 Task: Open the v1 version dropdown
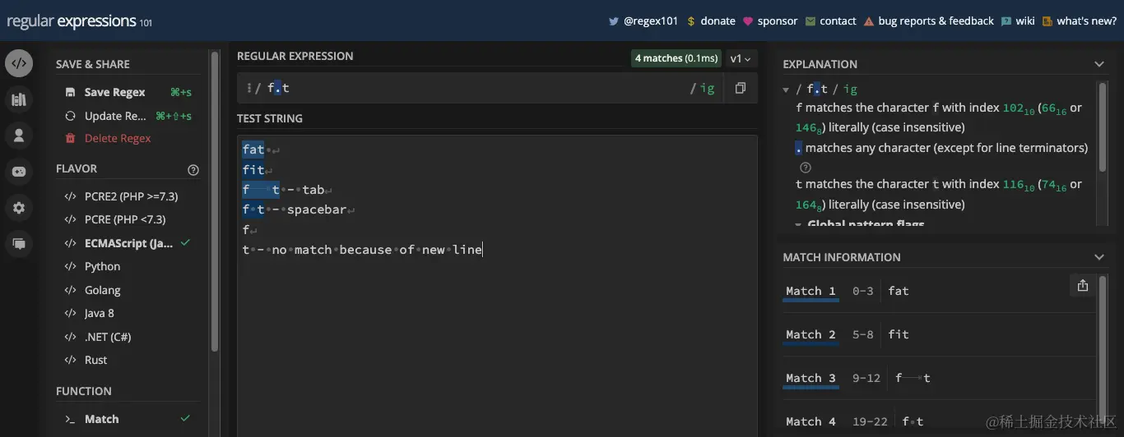pyautogui.click(x=741, y=58)
